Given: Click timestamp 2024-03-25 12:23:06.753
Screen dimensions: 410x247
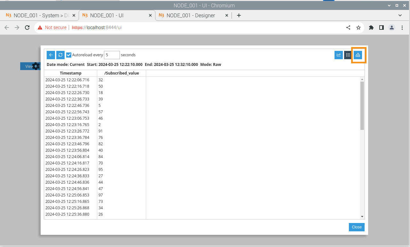Looking at the screenshot, I should pyautogui.click(x=67, y=118).
